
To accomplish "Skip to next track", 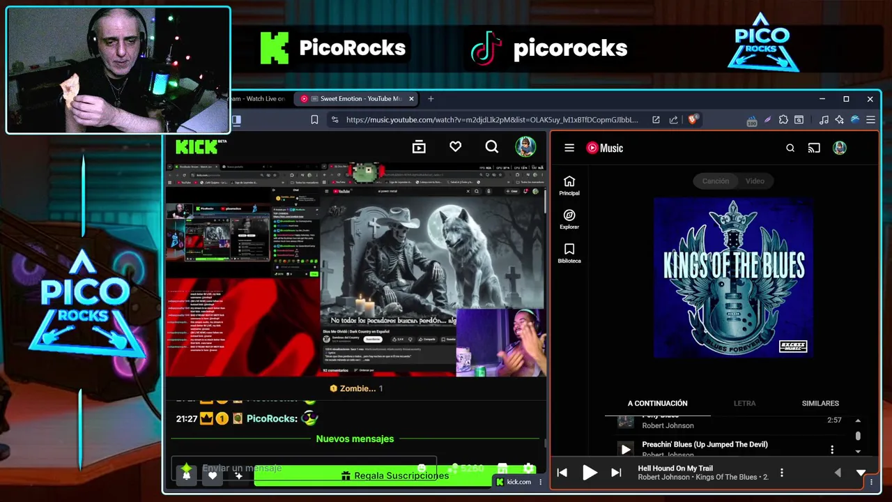I will click(616, 473).
